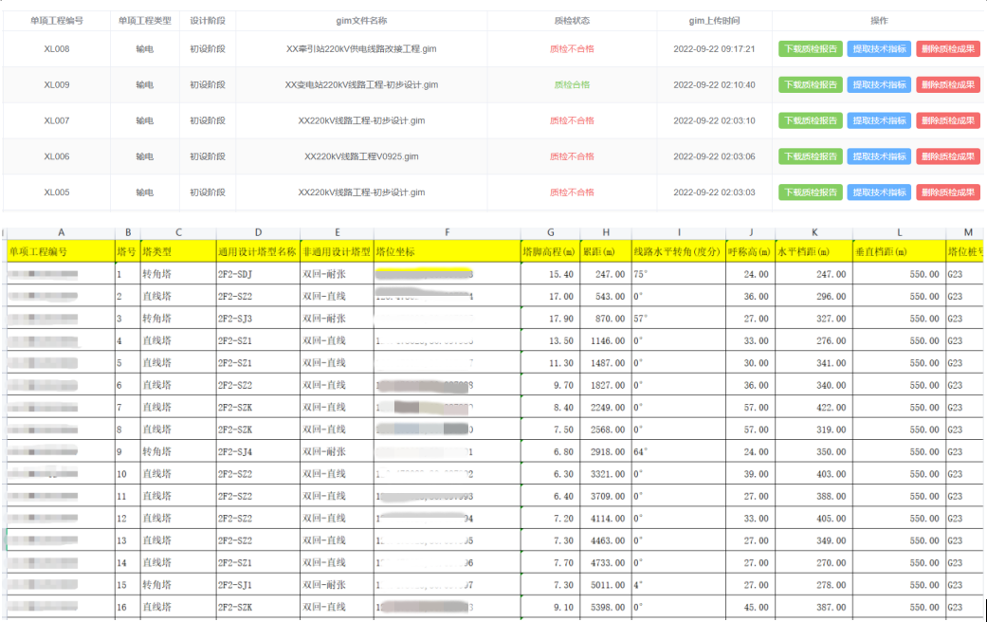
Task: Select cell containing 2F2-SJ1
Action: click(258, 585)
